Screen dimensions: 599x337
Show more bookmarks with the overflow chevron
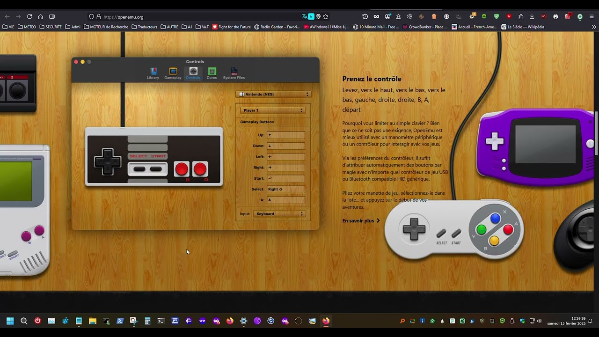[594, 27]
